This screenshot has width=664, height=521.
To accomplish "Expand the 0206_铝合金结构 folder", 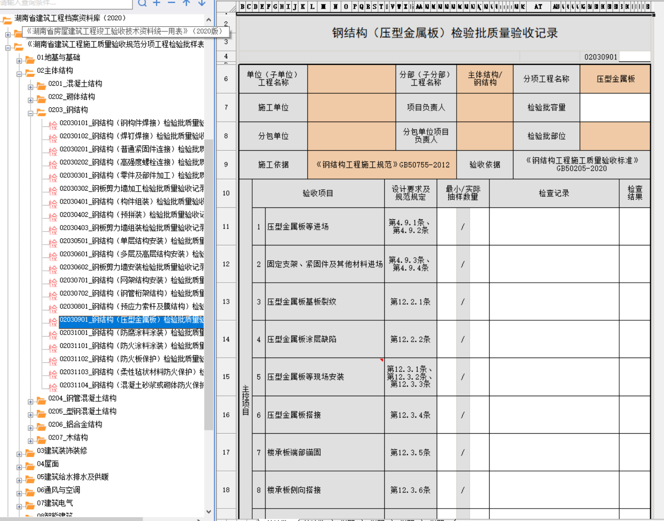I will [31, 428].
